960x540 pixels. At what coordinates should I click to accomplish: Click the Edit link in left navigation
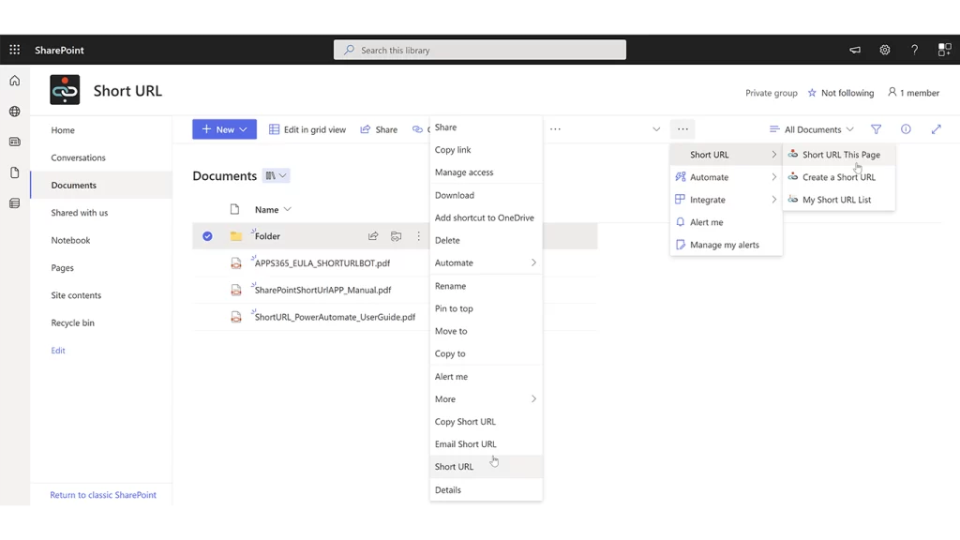click(58, 351)
